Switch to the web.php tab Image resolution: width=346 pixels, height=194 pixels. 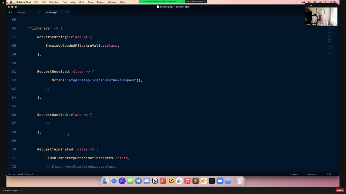pyautogui.click(x=22, y=13)
